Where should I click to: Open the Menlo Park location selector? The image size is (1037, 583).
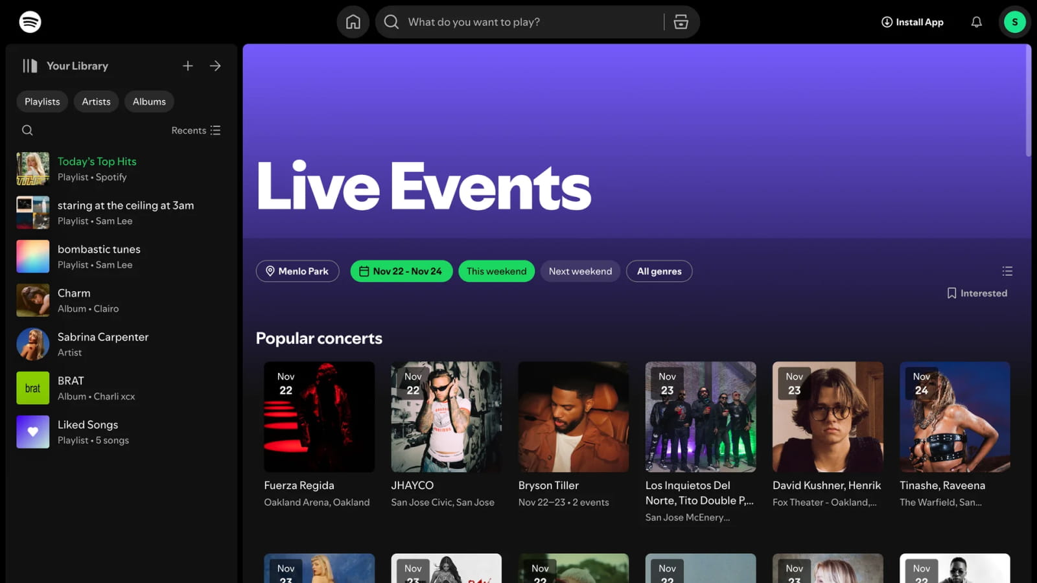pos(297,271)
